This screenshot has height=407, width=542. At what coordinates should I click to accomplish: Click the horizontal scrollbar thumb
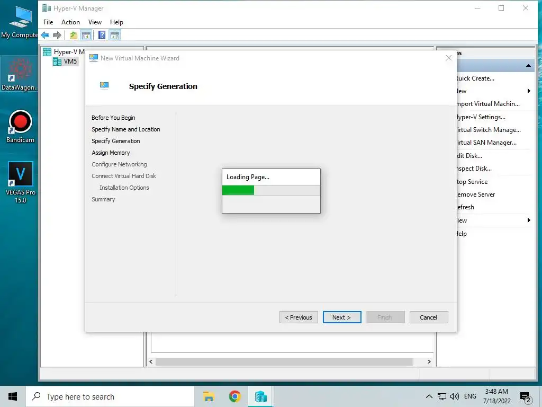click(x=284, y=361)
